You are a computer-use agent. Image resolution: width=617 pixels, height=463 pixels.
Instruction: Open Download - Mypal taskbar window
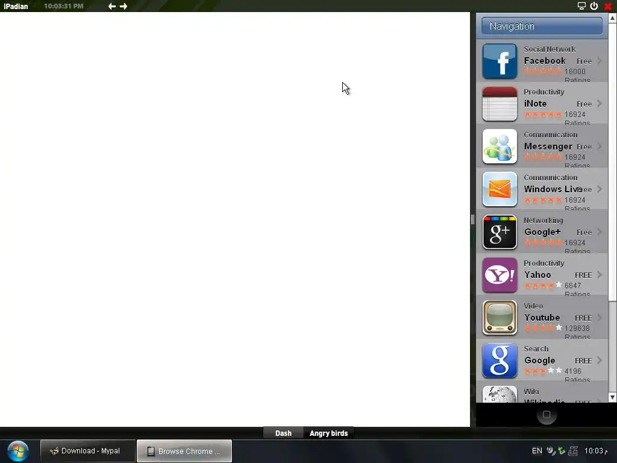pos(88,451)
